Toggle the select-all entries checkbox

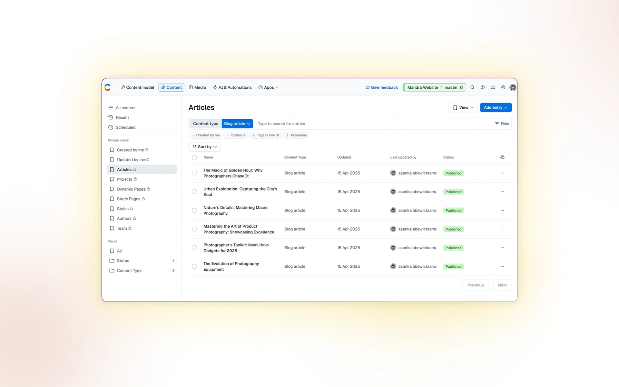coord(194,158)
